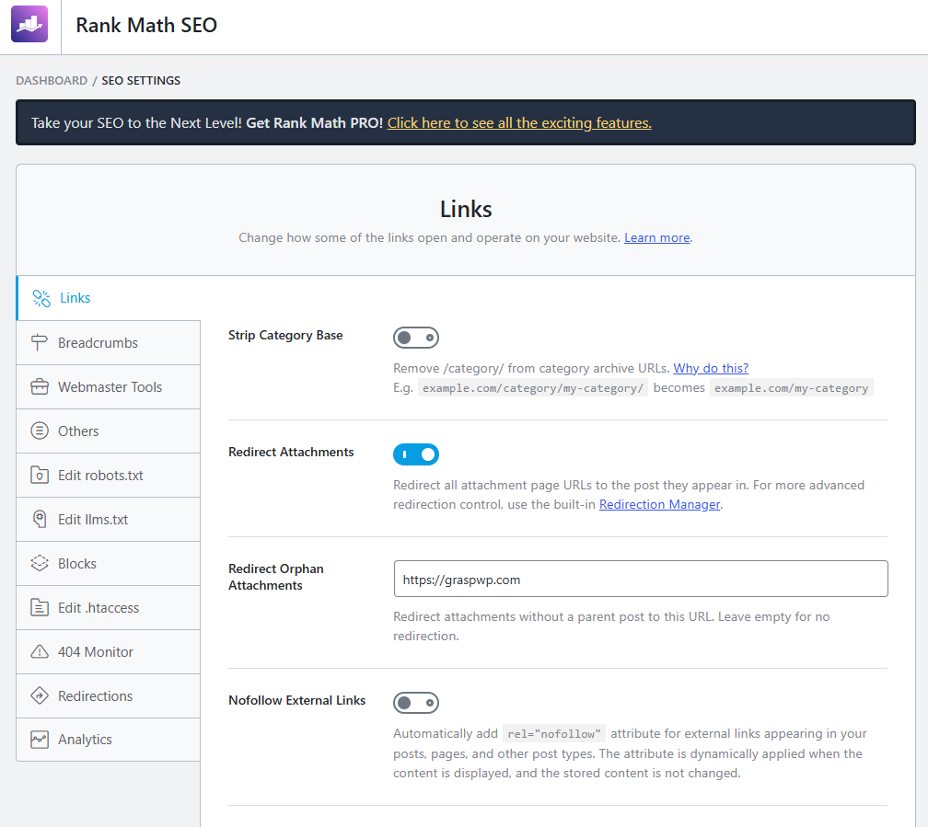The image size is (928, 827).
Task: Click the example.com/category/my-category/ code text
Action: 533,388
